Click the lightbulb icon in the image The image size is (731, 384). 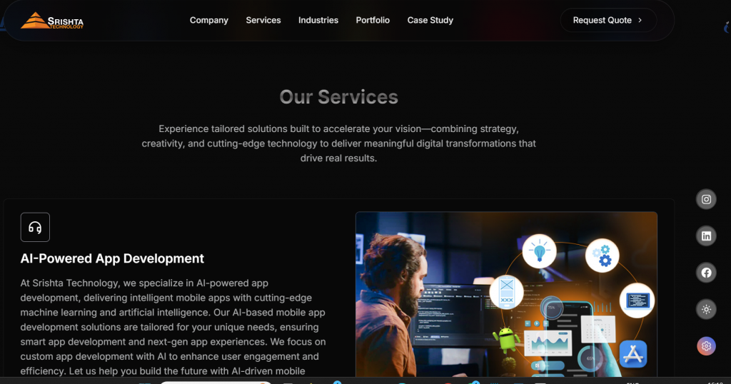(x=540, y=251)
